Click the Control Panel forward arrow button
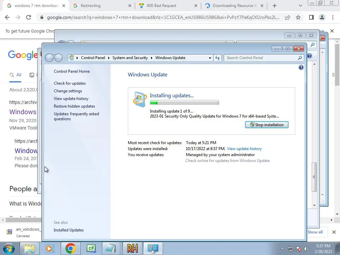 (x=58, y=58)
